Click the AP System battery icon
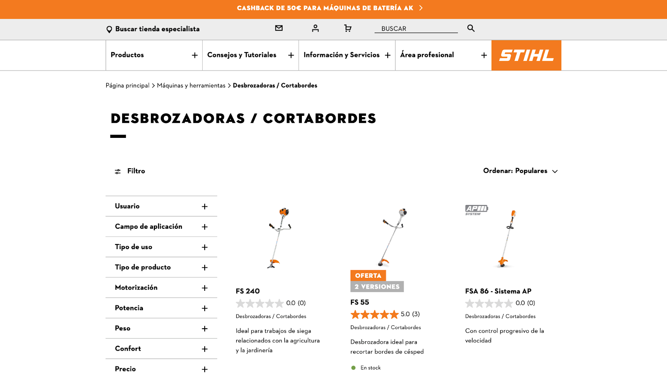Screen dimensions: 667x377 coord(476,210)
